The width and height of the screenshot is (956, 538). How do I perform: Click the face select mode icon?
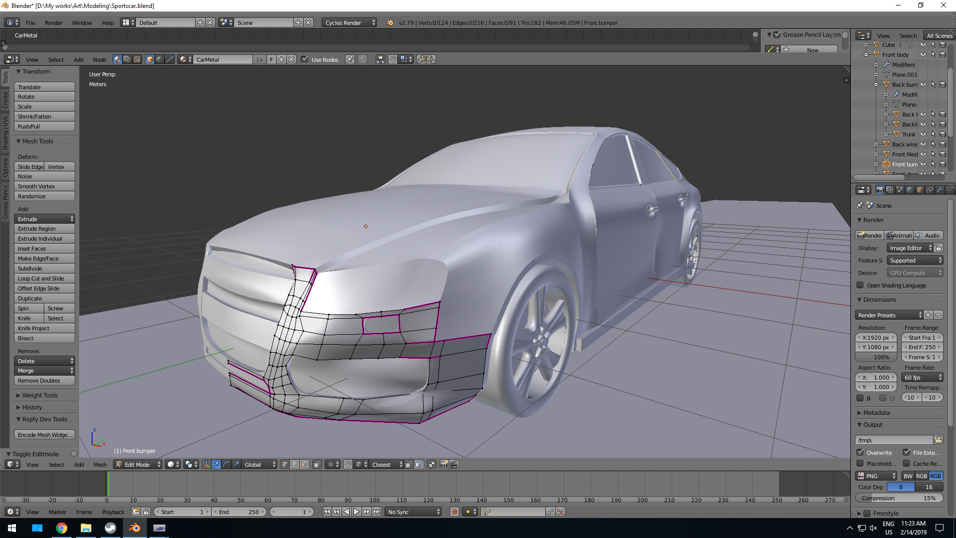(x=304, y=464)
